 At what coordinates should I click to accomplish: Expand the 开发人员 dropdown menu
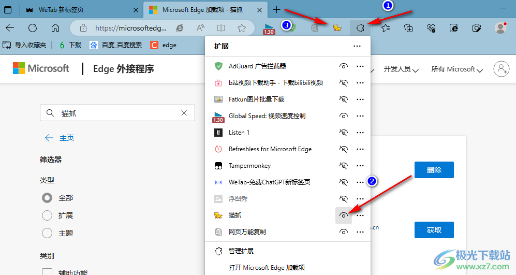click(x=401, y=69)
